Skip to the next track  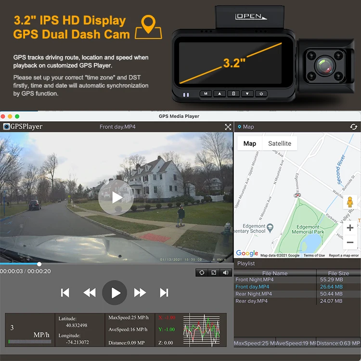164,293
